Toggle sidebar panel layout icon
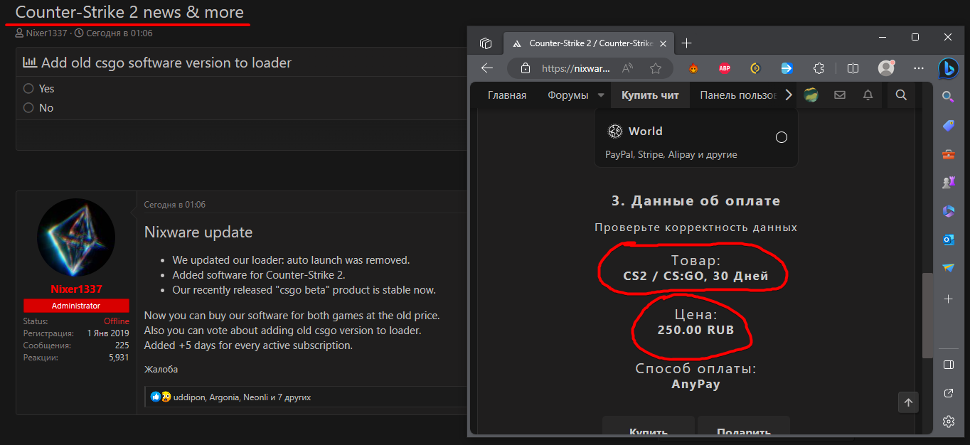The image size is (970, 445). (x=948, y=365)
